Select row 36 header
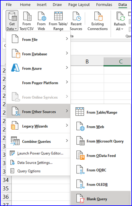This screenshot has height=206, width=132. pyautogui.click(x=6, y=197)
